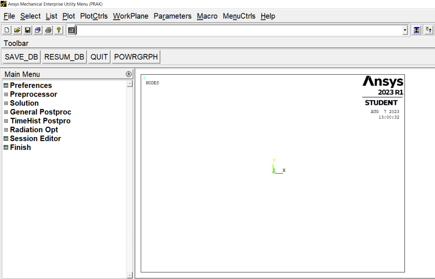Click the Image Capture printer icon
Screen dimensions: 435x279
pos(48,30)
